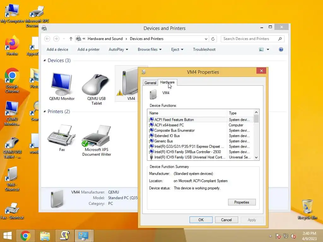Select the Fax printer icon

tap(62, 137)
